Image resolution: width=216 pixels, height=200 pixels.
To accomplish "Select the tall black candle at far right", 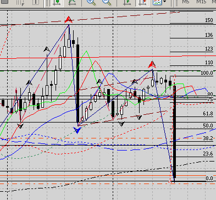I will tap(175, 131).
